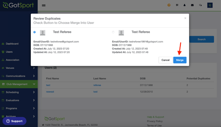
Task: Open the hamburger menu icon
Action: click(x=44, y=5)
